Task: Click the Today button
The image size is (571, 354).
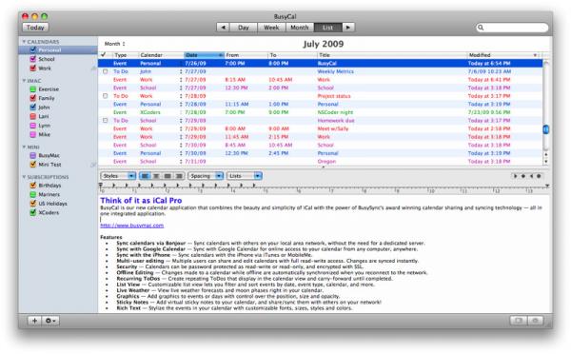Action: [x=35, y=28]
